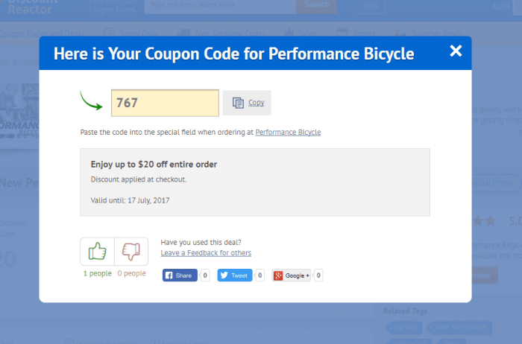
Task: Open the Performance Bicycle store link
Action: click(x=288, y=132)
